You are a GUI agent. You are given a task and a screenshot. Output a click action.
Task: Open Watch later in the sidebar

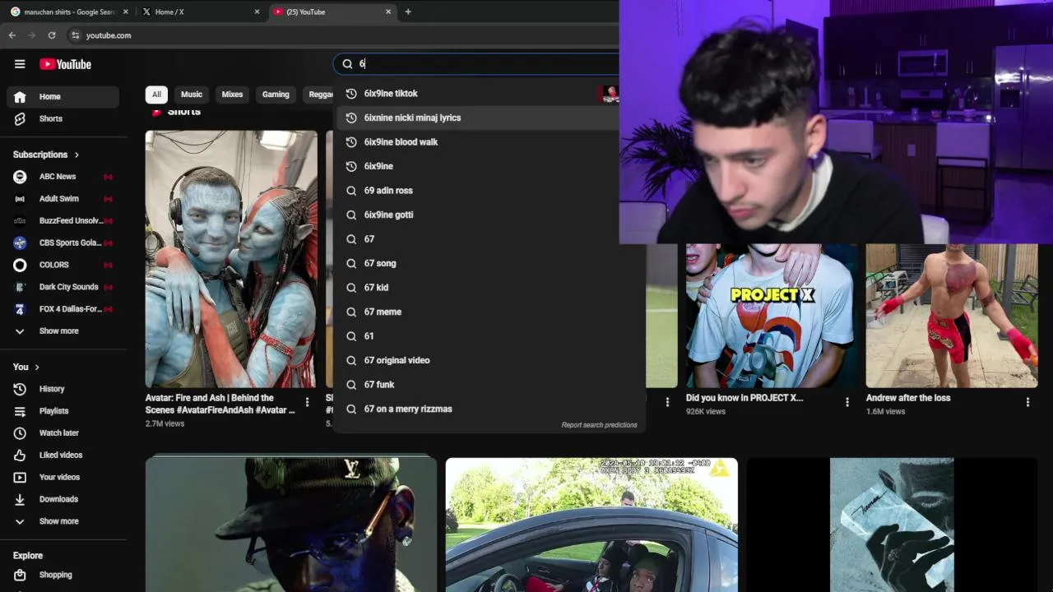click(63, 432)
